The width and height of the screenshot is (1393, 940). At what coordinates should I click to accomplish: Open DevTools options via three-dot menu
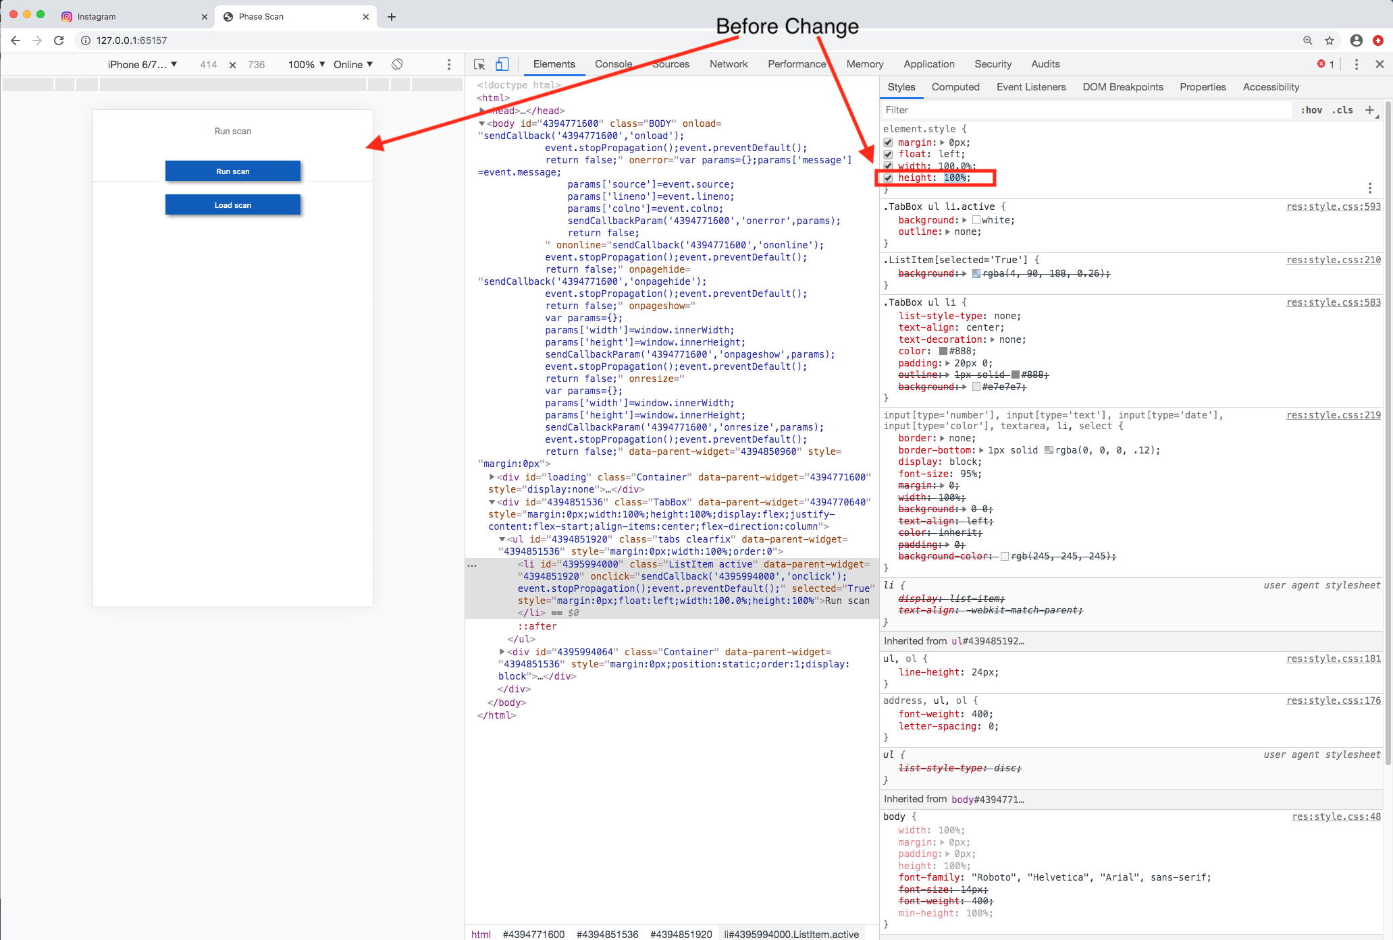point(1357,64)
